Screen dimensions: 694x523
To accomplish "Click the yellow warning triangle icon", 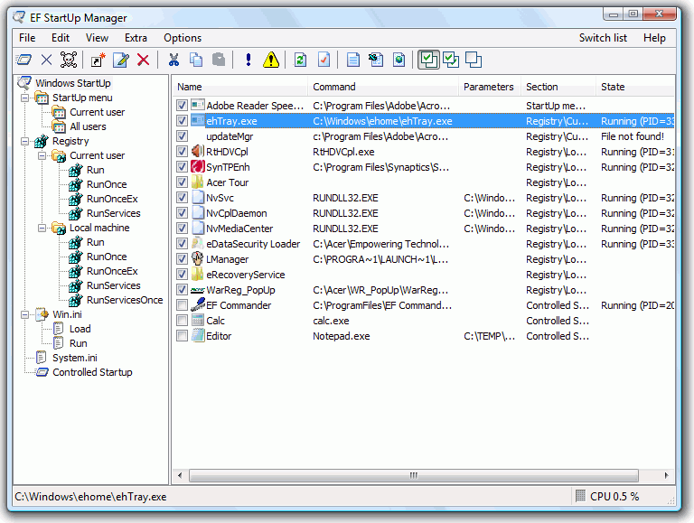I will click(x=270, y=60).
